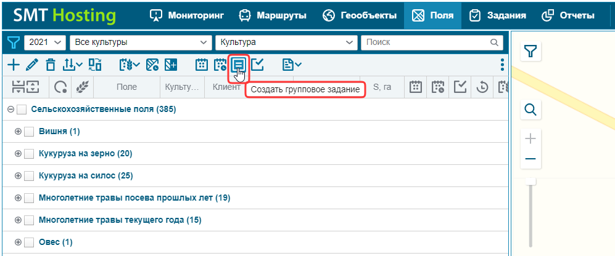Tick the Кукуруза на силос checkbox
615x256 pixels.
coord(29,176)
